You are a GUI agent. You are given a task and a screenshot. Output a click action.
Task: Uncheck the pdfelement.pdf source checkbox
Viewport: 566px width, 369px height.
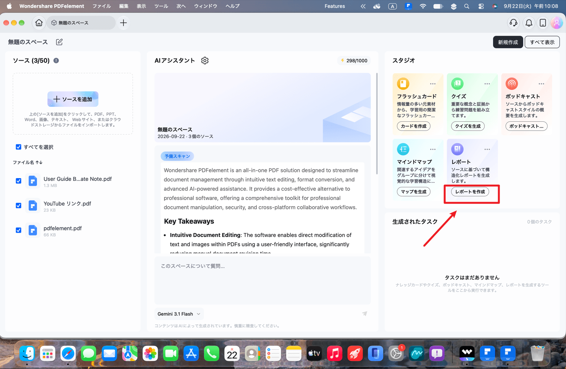point(18,230)
